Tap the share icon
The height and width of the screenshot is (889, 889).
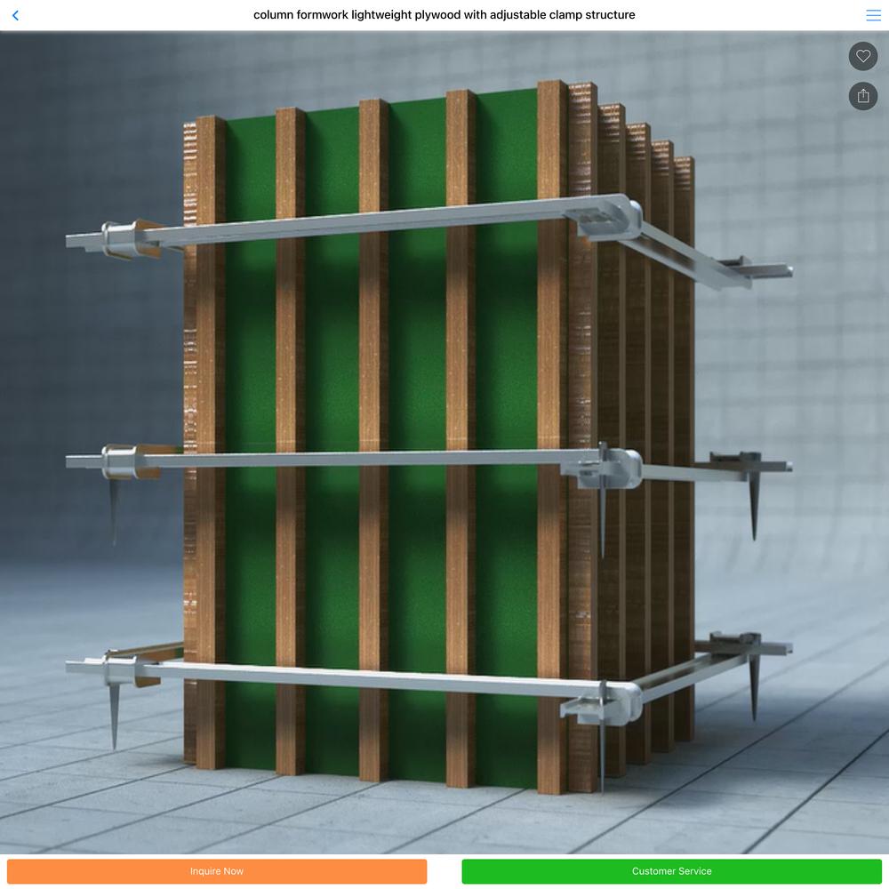(862, 96)
